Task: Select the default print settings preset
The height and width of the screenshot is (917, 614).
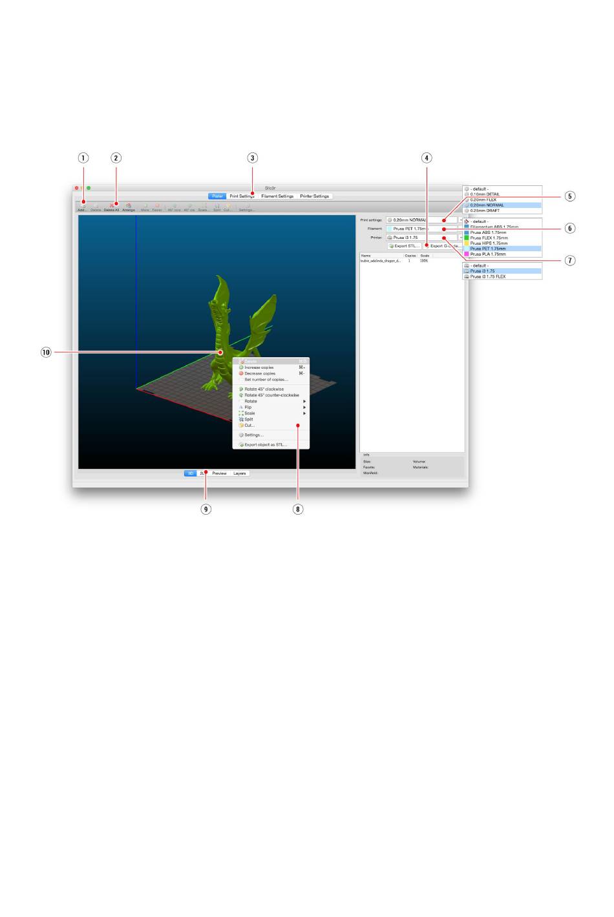Action: (x=502, y=189)
